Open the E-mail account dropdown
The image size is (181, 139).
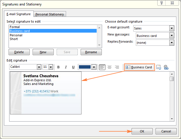point(172,28)
